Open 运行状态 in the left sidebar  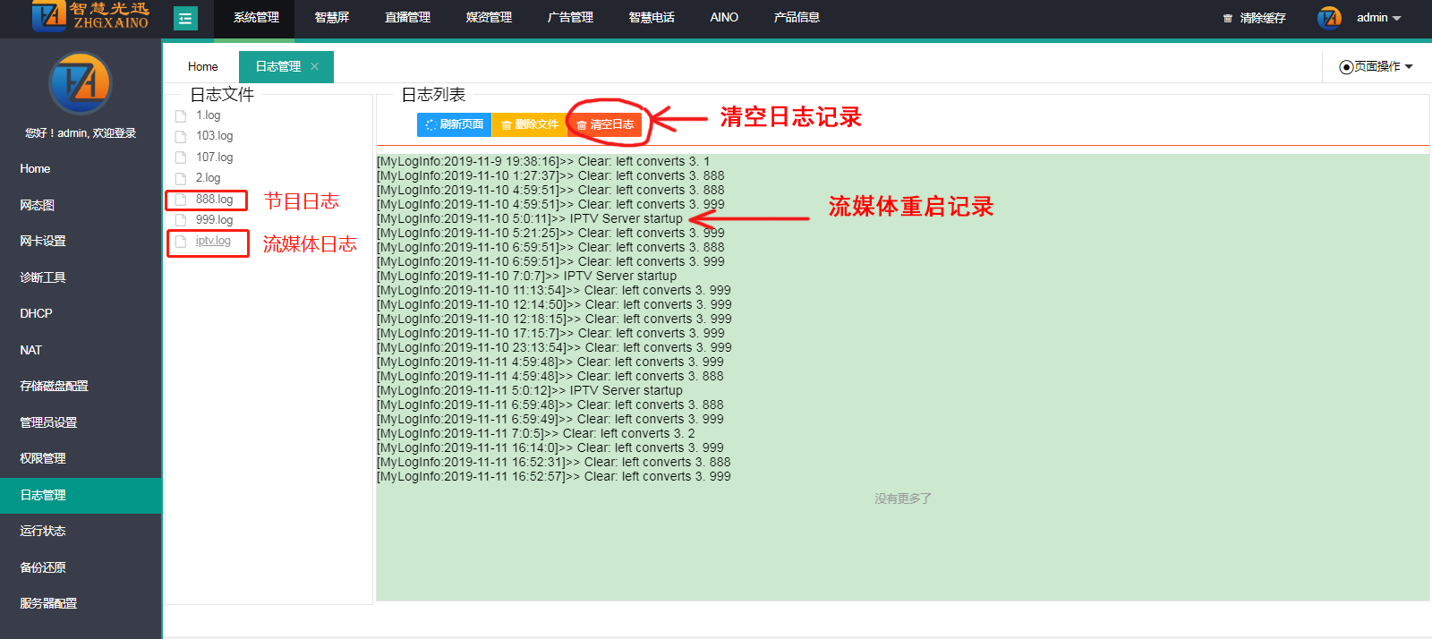coord(43,531)
